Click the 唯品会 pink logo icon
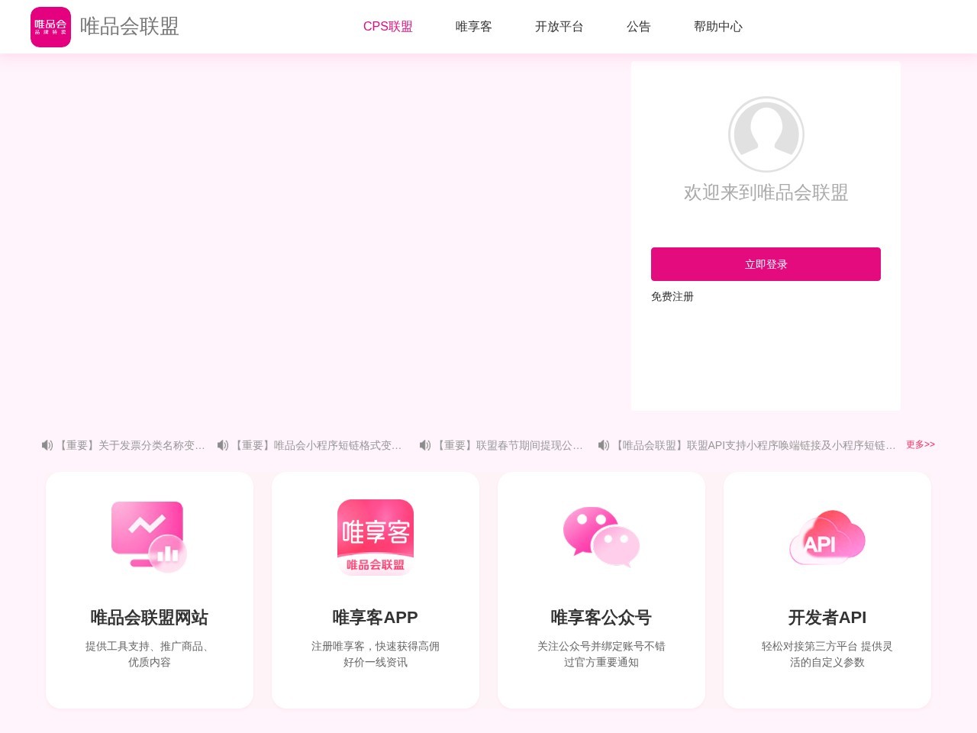This screenshot has width=977, height=733. [x=50, y=27]
